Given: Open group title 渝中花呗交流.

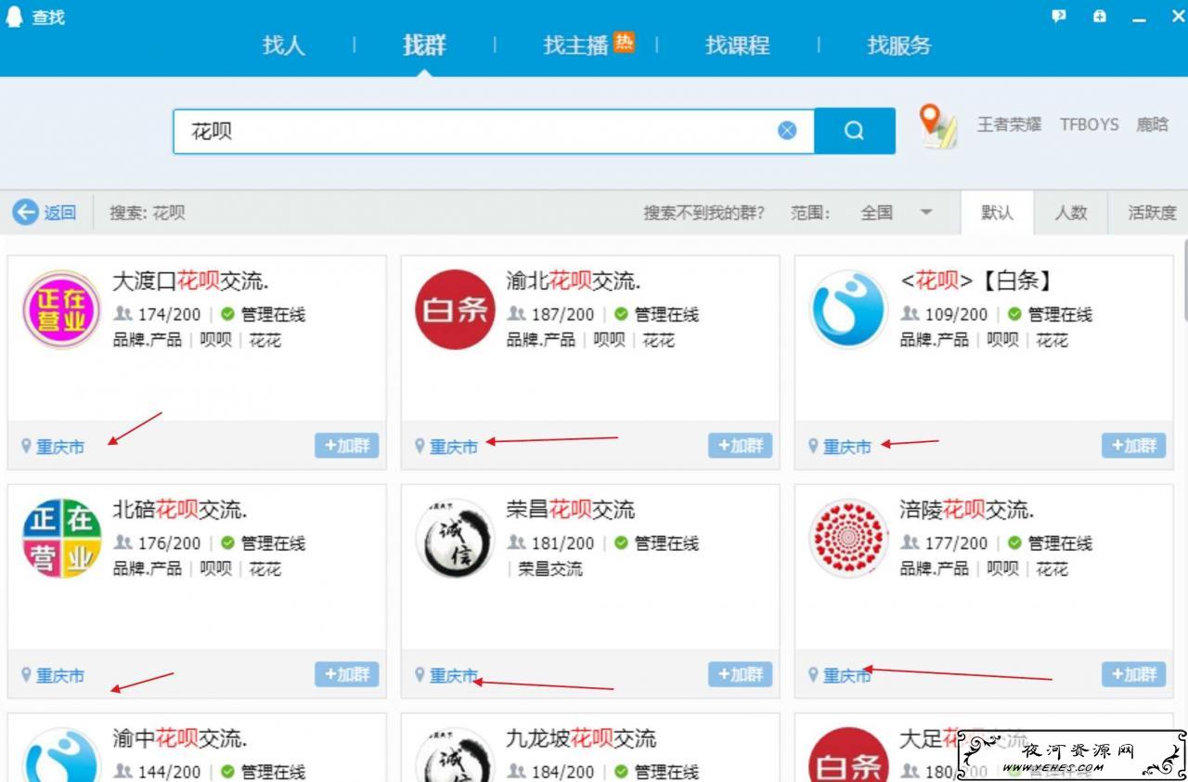Looking at the screenshot, I should (x=179, y=738).
